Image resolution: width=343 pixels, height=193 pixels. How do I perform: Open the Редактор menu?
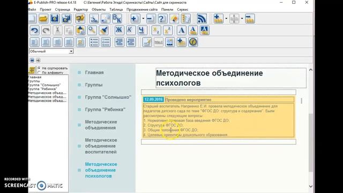[x=81, y=10]
